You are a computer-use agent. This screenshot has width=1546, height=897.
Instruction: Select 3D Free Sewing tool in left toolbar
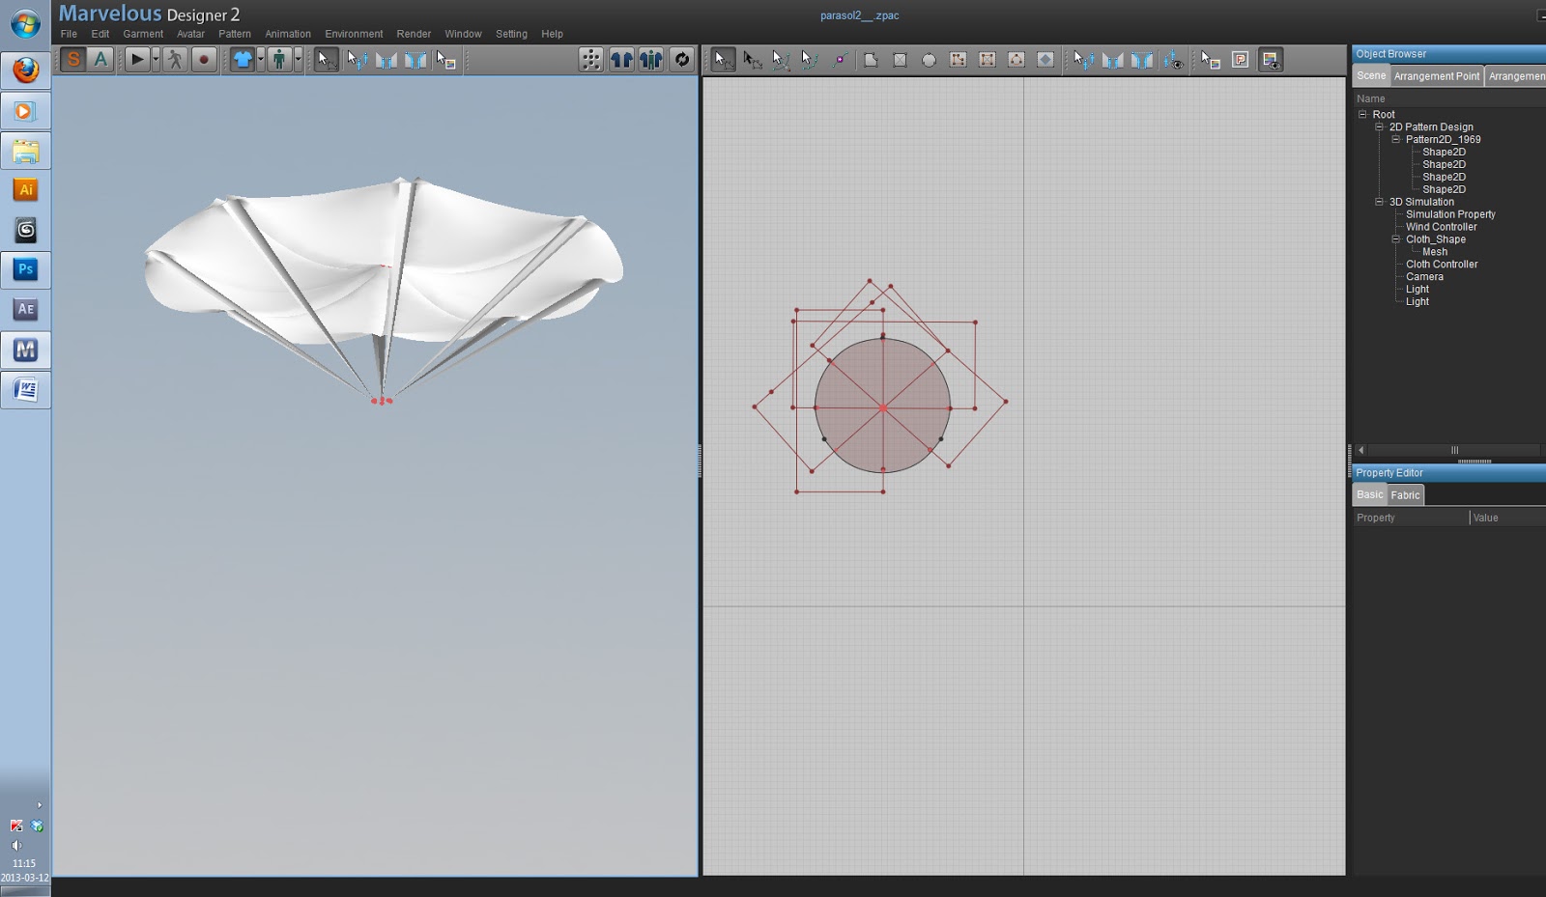(x=415, y=60)
